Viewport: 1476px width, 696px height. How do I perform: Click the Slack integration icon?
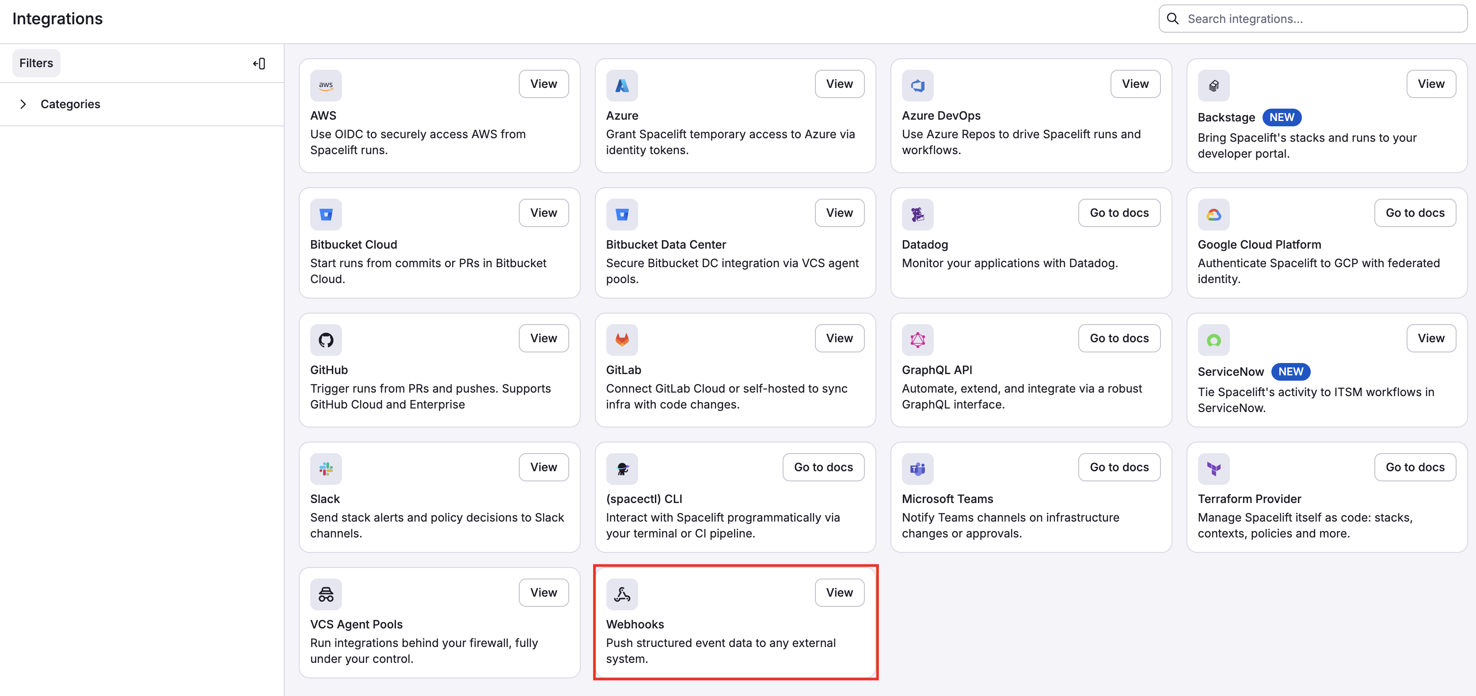click(x=326, y=468)
